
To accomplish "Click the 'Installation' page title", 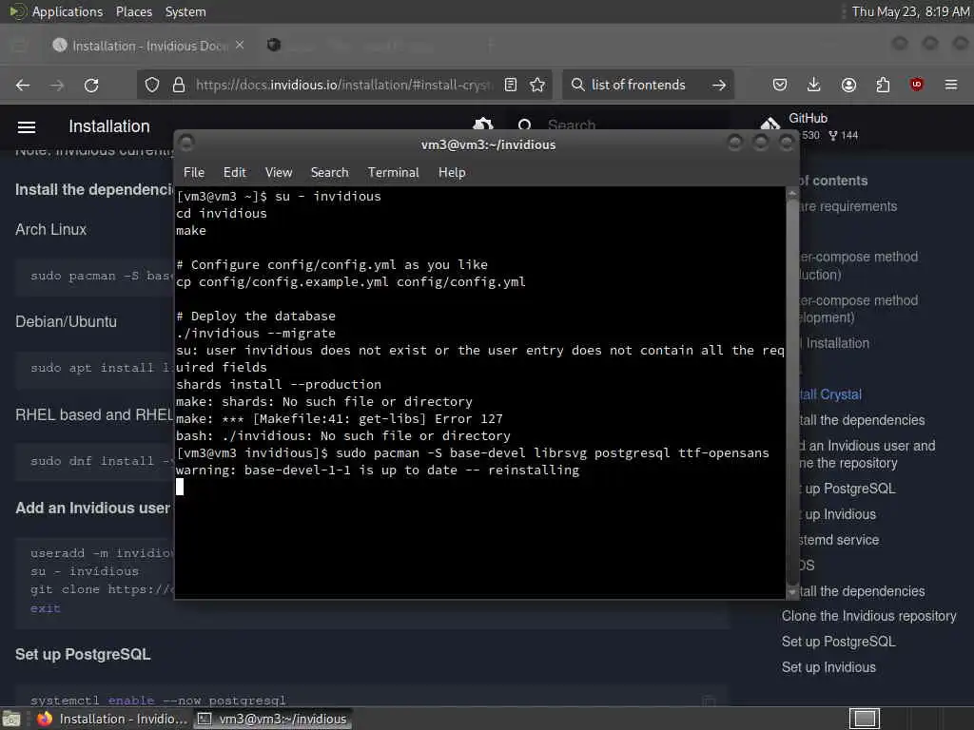I will click(109, 126).
